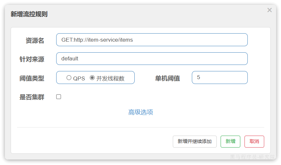Click the 资源名 field label
281x165 pixels.
click(x=35, y=40)
